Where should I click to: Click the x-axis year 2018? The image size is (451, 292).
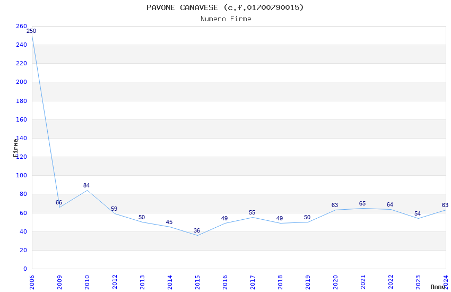[280, 282]
